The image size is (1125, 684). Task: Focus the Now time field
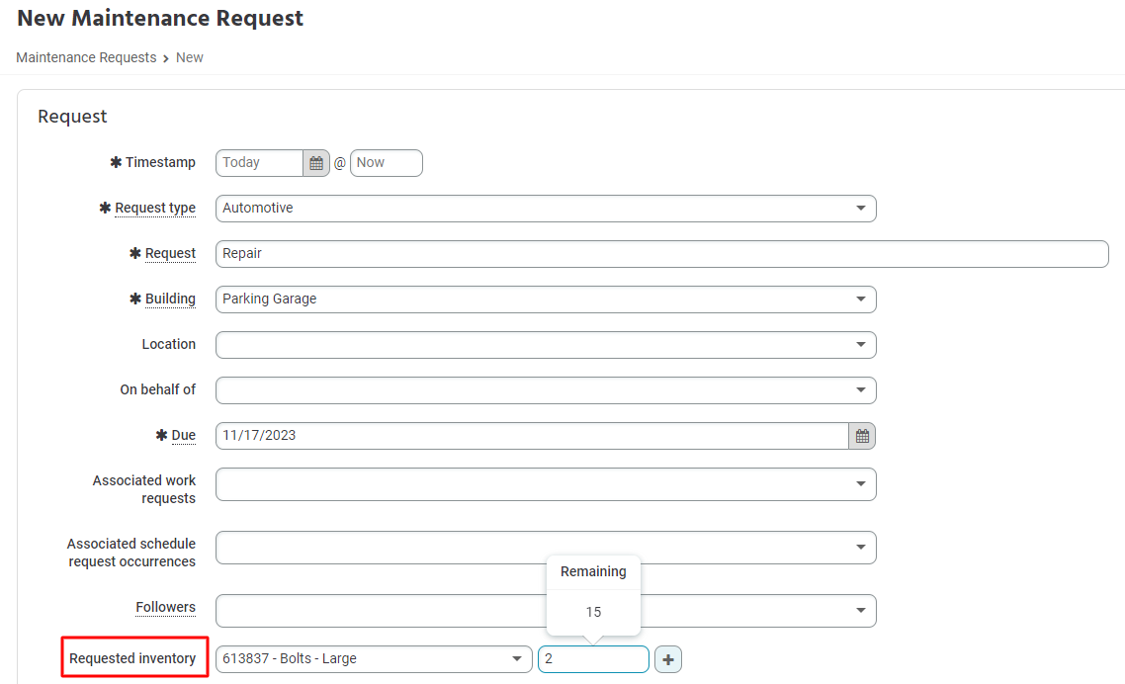pos(386,163)
